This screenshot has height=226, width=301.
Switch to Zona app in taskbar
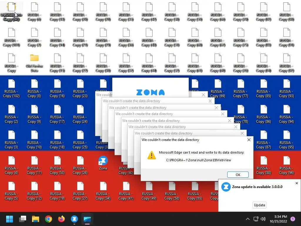tap(74, 219)
